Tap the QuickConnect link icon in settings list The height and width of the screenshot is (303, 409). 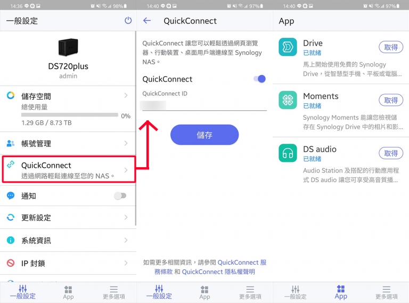[11, 164]
